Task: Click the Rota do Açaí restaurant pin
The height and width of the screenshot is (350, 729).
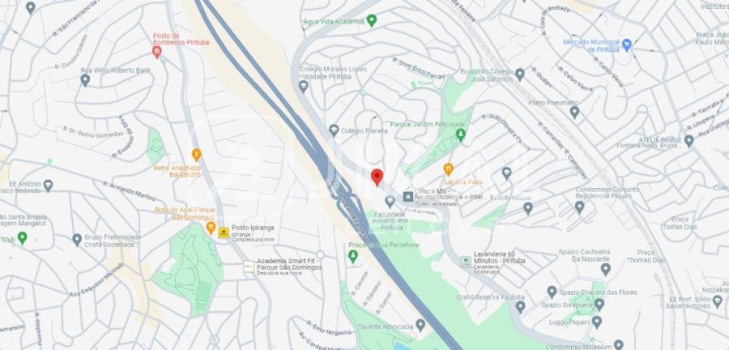Action: coord(211,228)
